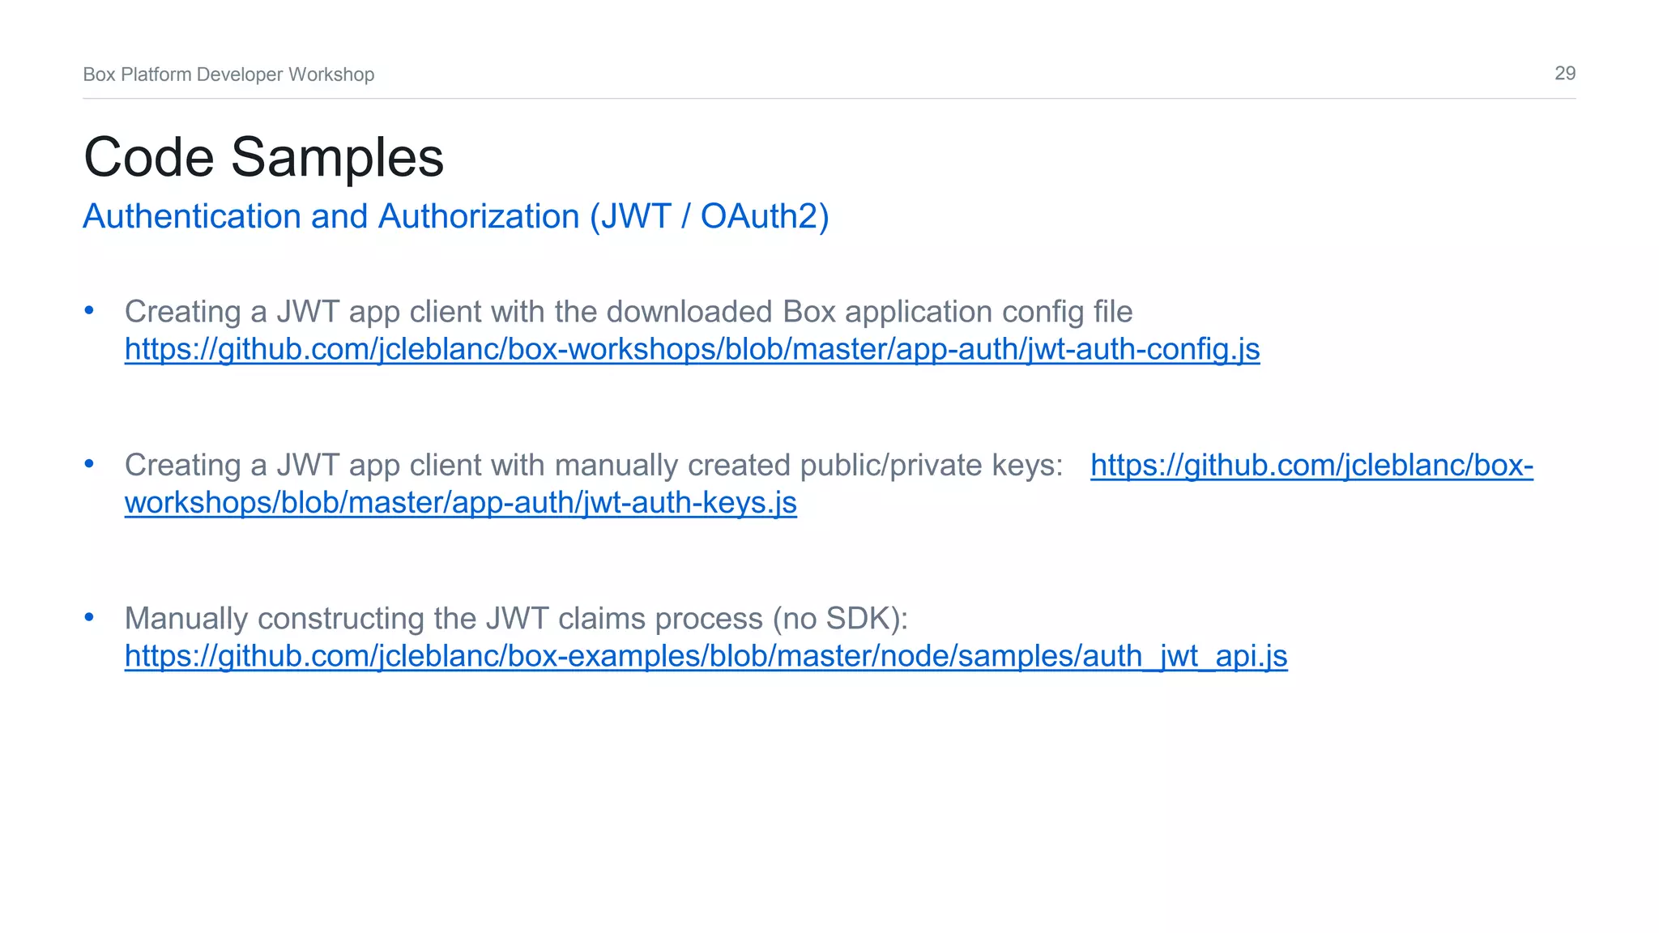Click the 'Box Platform Developer Workshop' header text

228,75
